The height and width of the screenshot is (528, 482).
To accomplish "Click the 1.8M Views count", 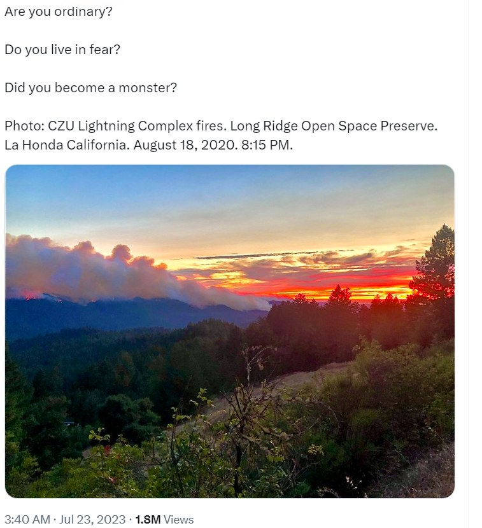I will (164, 520).
